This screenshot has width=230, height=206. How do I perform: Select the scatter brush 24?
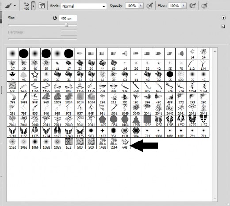[203, 53]
